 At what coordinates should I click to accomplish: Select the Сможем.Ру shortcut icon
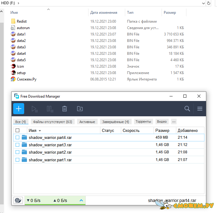[x=13, y=79]
